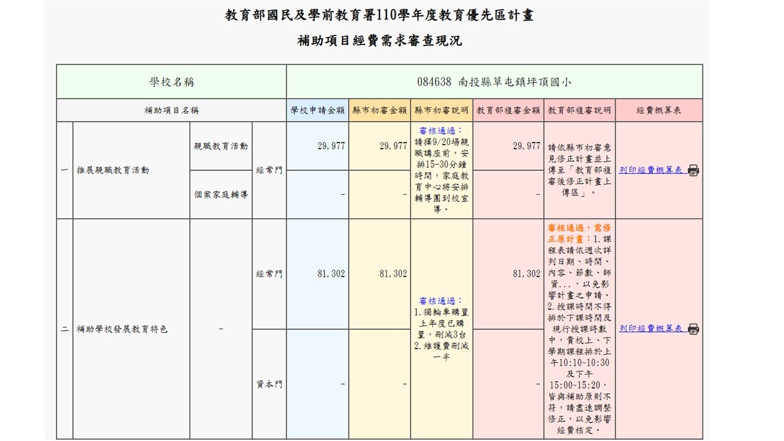Click 請依縣市初審意見修正計畫 explanation text

click(x=579, y=170)
